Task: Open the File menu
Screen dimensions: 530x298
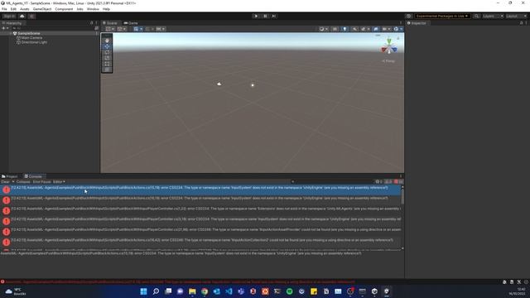Action: pos(4,9)
